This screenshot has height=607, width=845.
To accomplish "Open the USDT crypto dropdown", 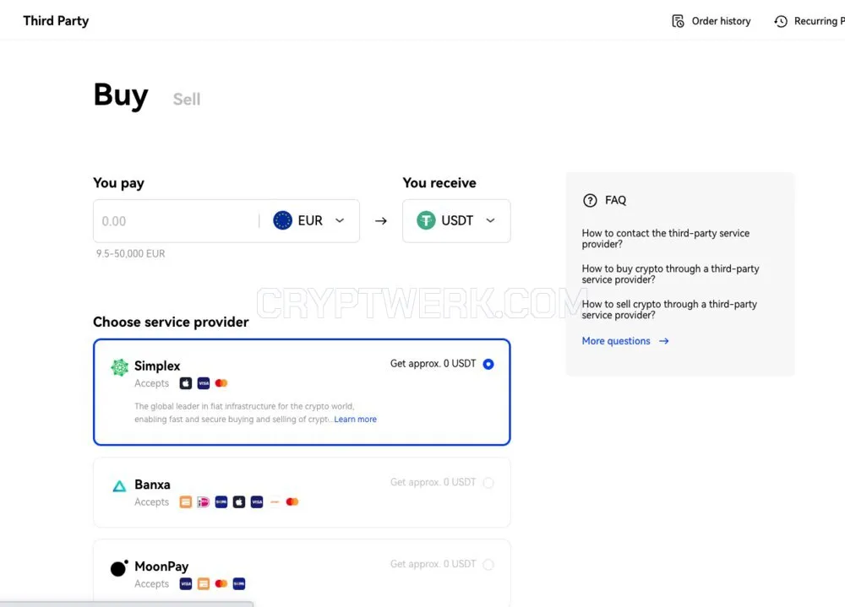I will pyautogui.click(x=456, y=221).
